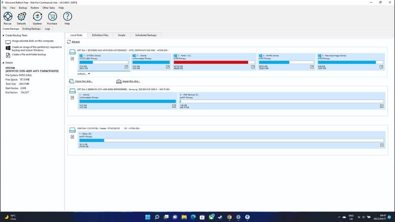Click the GPT Disk 1 drive icon
The height and width of the screenshot is (222, 395).
point(72,52)
